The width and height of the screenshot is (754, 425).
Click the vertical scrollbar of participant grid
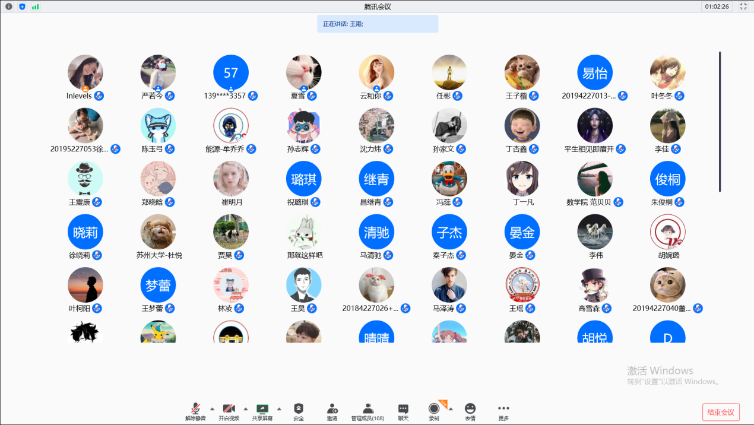[x=720, y=122]
